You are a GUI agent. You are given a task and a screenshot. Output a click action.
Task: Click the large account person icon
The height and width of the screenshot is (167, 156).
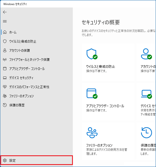[146, 54]
